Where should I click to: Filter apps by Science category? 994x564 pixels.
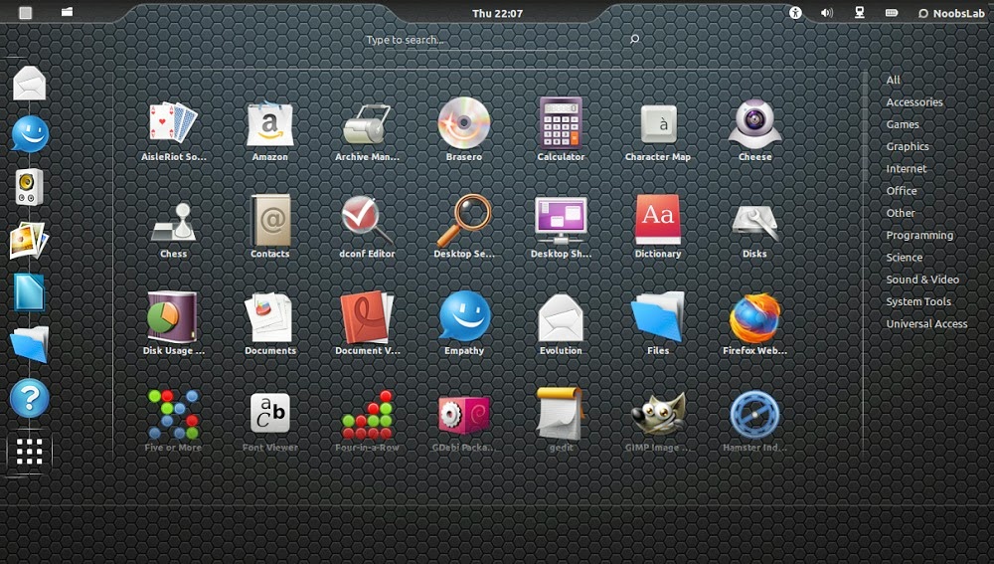[x=904, y=258]
